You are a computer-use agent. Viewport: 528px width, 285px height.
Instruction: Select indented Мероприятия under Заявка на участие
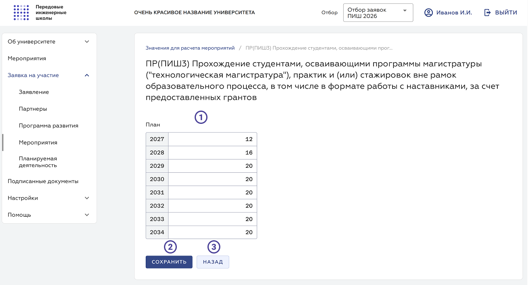click(38, 142)
